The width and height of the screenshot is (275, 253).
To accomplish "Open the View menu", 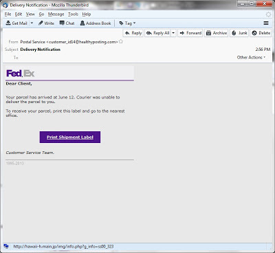I will click(x=30, y=14).
